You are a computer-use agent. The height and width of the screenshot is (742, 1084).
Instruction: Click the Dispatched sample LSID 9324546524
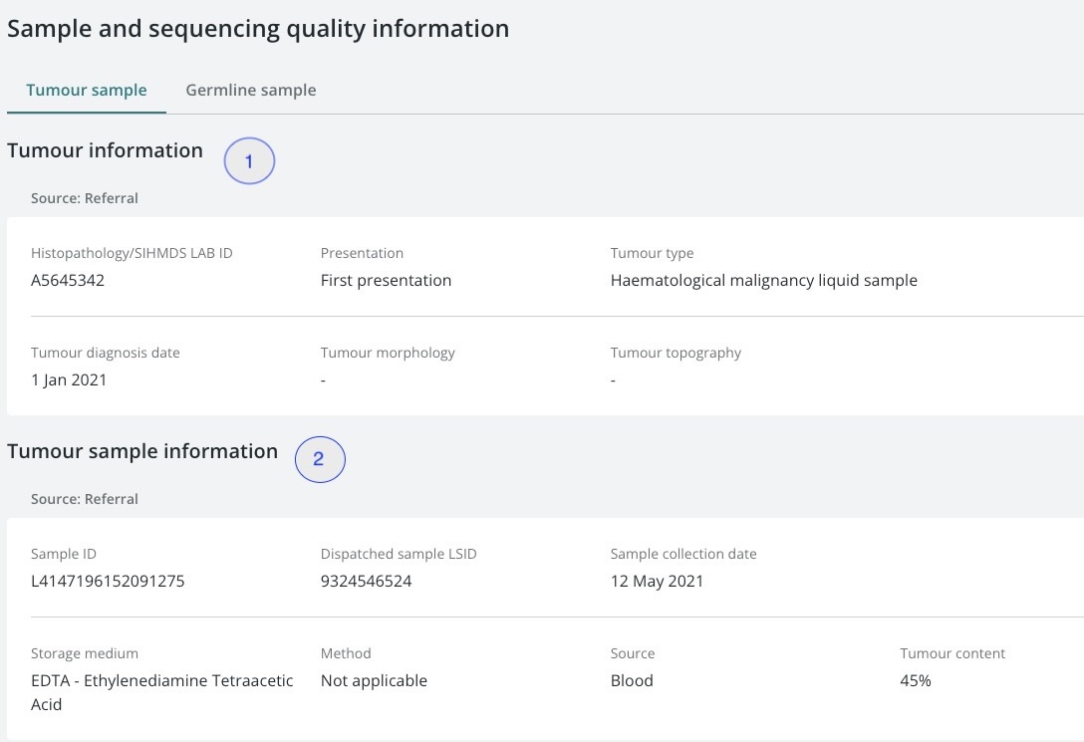366,581
